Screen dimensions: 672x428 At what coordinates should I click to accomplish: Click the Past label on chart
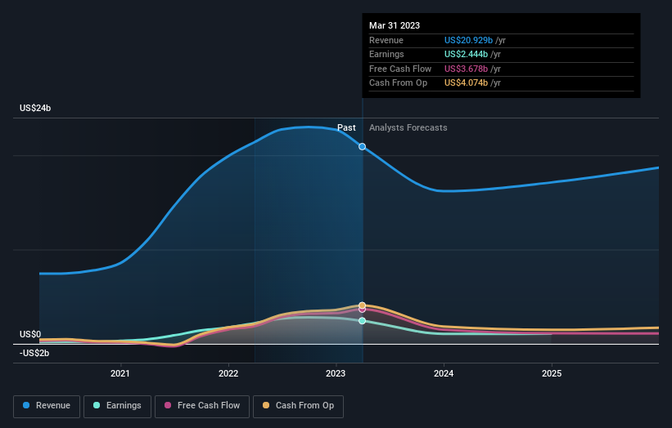[346, 127]
